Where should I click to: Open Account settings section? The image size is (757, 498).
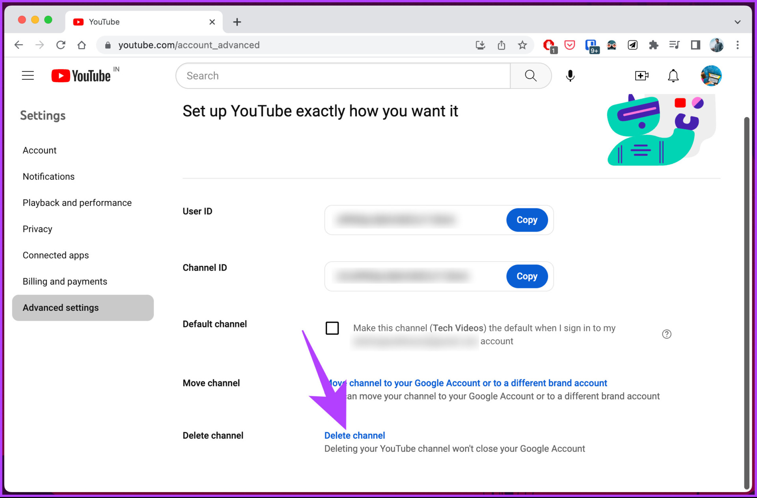tap(39, 150)
